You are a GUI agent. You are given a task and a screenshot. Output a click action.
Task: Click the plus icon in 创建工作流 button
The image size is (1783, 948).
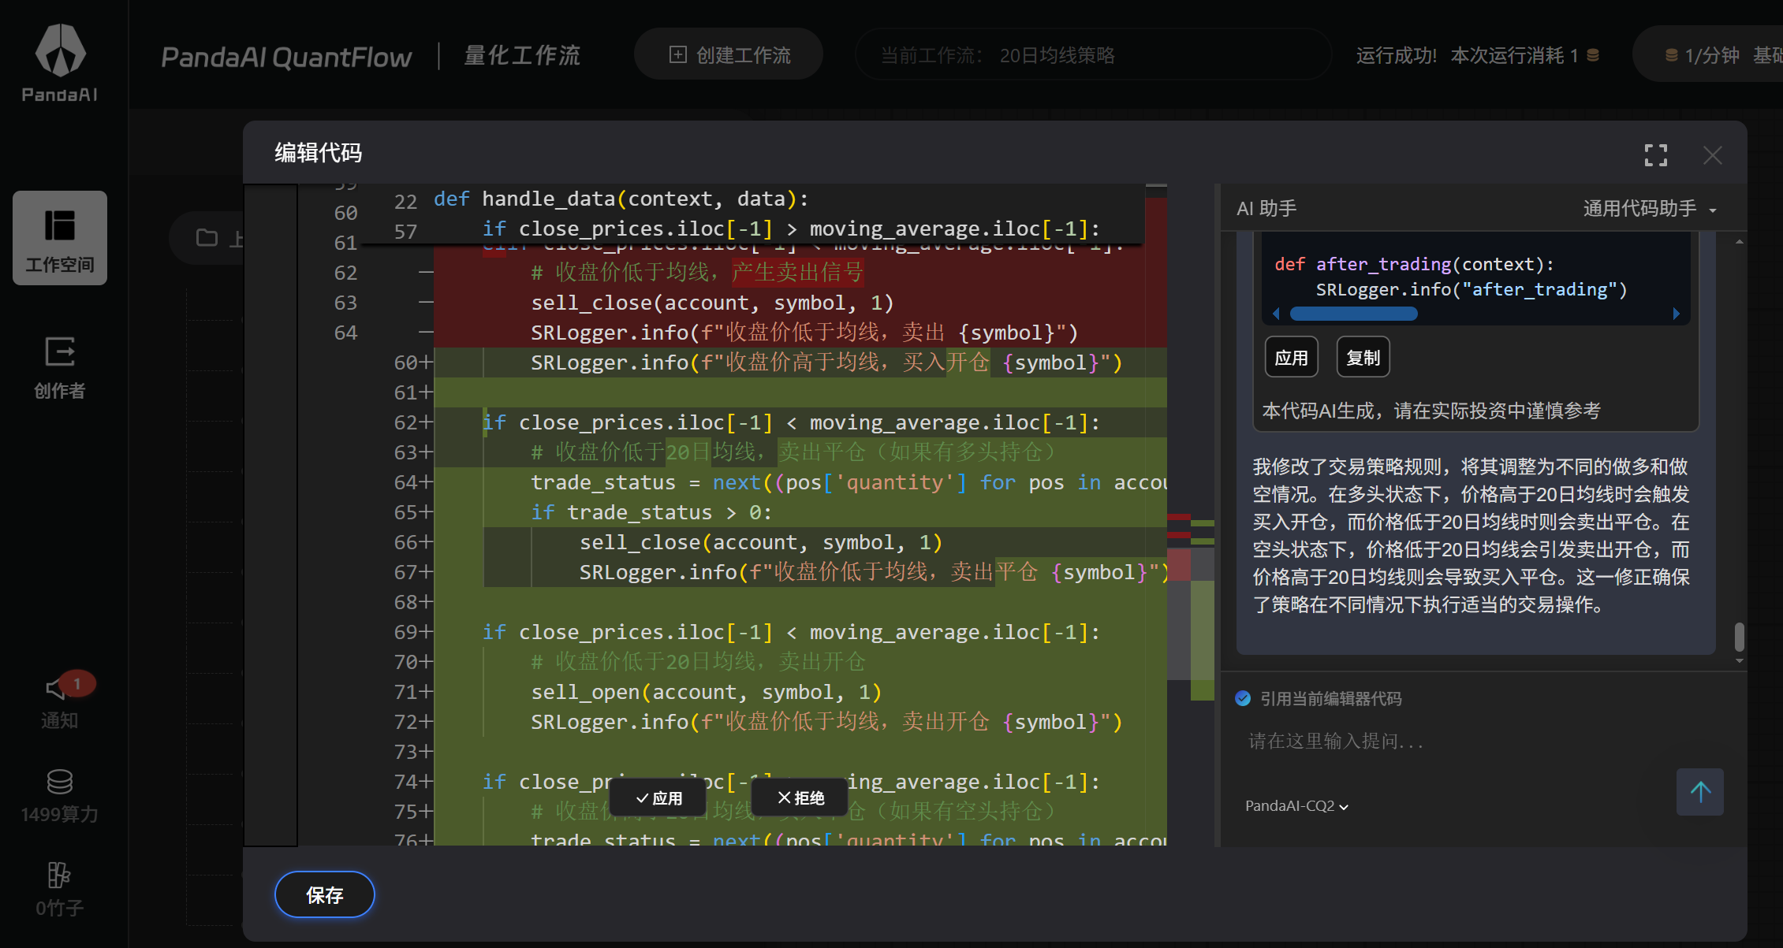(677, 54)
